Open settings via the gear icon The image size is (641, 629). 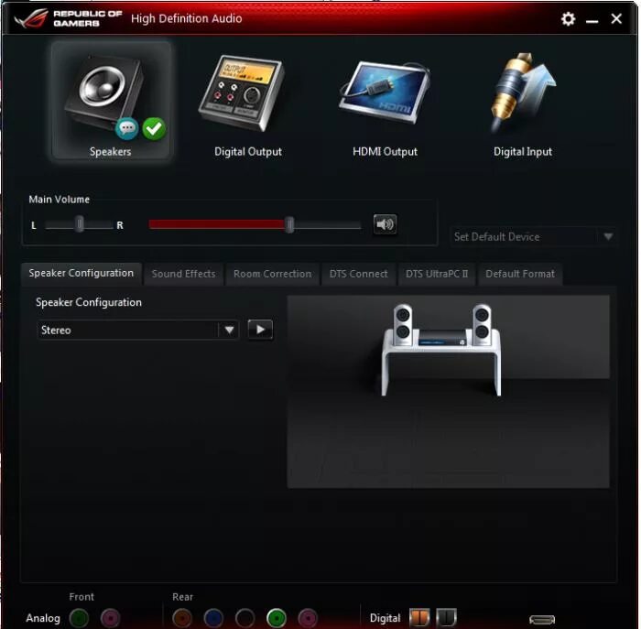568,18
